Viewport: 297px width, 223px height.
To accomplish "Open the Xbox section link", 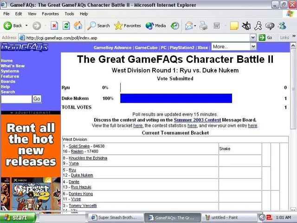I will 203,47.
